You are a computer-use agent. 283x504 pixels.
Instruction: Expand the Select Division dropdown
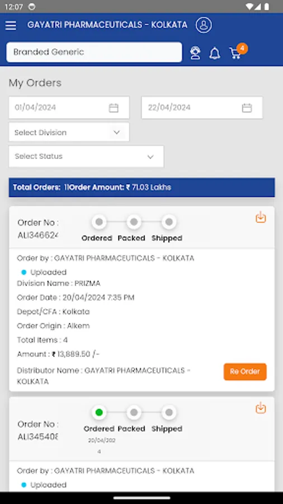tap(69, 132)
